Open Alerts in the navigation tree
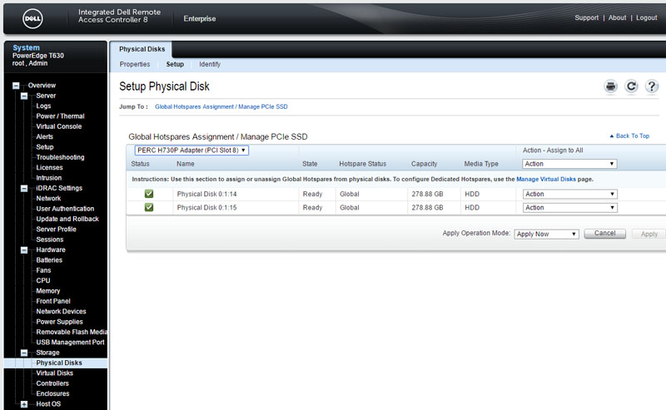The width and height of the screenshot is (666, 410). click(x=45, y=136)
